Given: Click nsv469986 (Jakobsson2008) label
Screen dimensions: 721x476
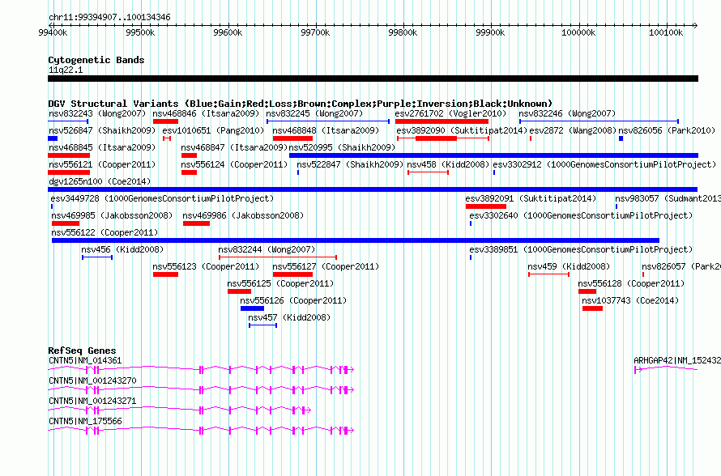Looking at the screenshot, I should tap(243, 215).
